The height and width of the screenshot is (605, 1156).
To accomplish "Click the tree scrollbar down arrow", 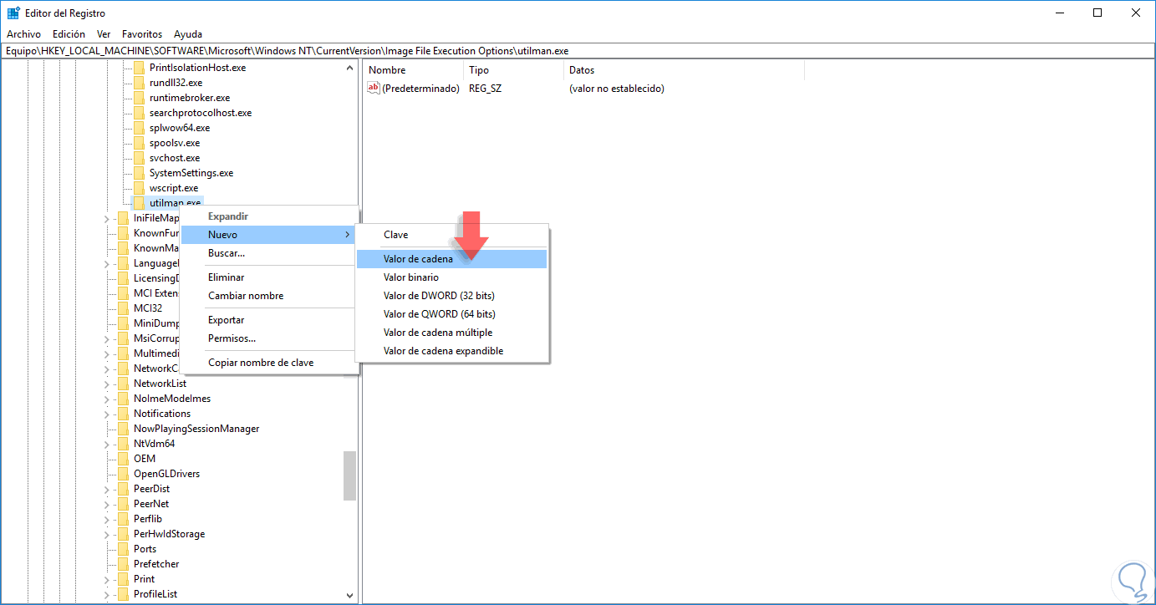I will (x=350, y=596).
